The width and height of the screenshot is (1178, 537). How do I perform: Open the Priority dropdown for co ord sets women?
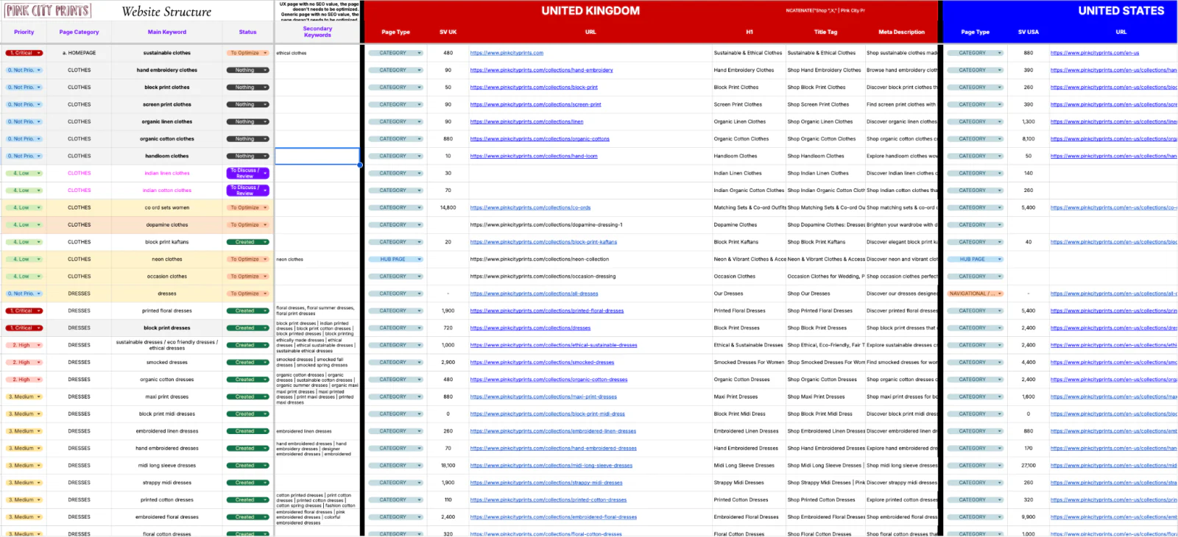(x=24, y=207)
